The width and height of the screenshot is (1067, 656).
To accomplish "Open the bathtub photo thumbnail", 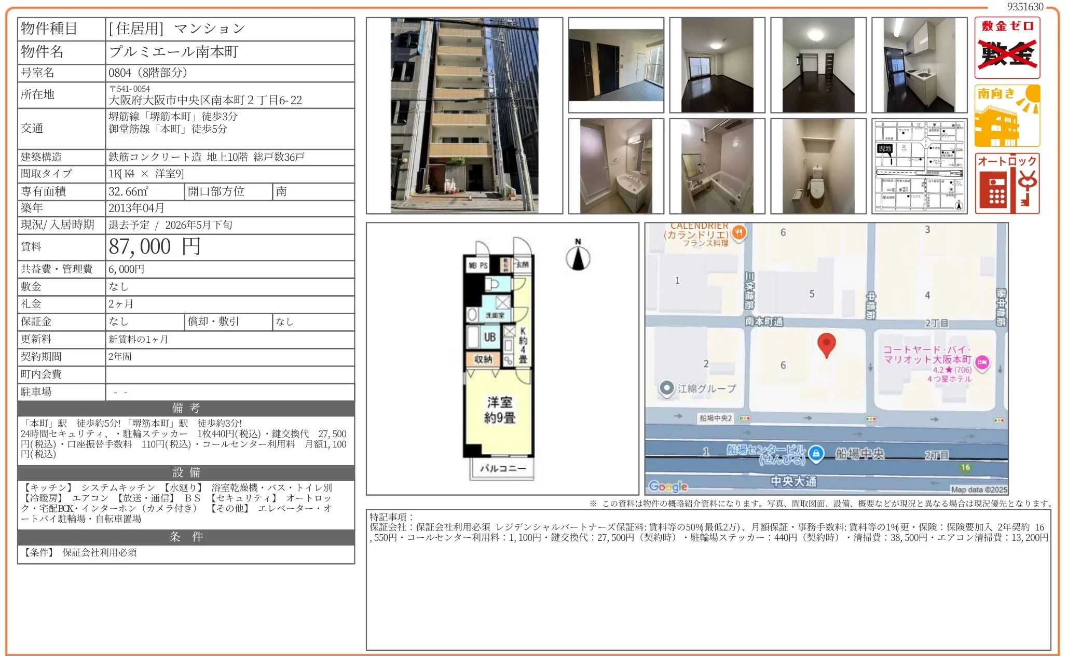I will click(x=718, y=166).
